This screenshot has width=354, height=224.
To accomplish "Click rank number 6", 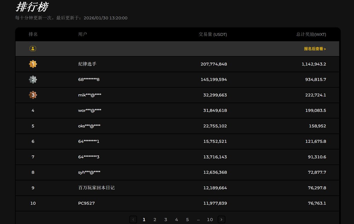I will 33,141.
